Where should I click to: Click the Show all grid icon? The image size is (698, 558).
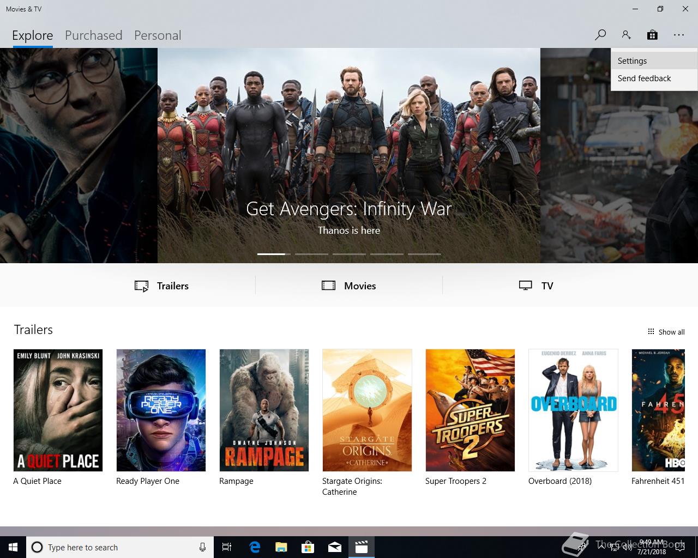[x=651, y=332]
